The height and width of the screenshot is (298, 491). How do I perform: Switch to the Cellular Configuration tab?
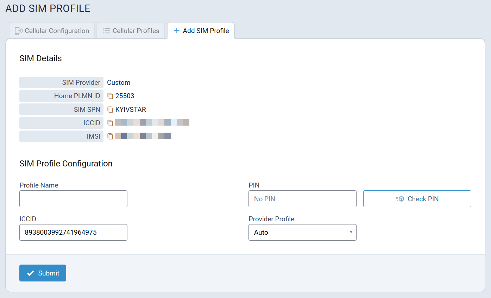click(x=52, y=31)
